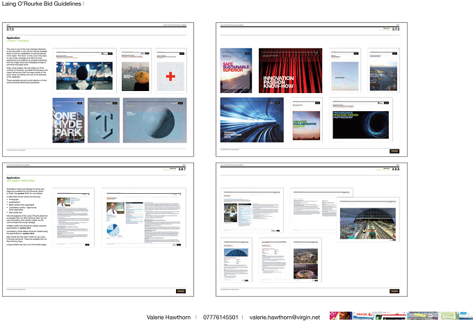Select the pale green thumbnail in the bottom strip
473x321 pixels.
pos(449,315)
